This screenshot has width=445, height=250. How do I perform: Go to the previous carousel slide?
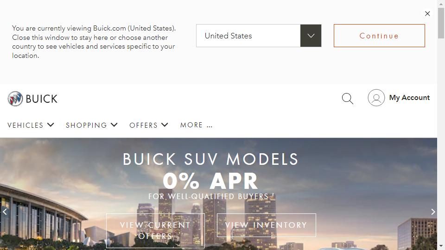(5, 212)
